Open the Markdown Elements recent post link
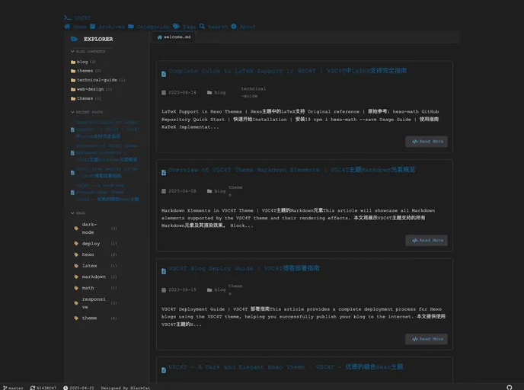The width and height of the screenshot is (524, 390). 107,153
